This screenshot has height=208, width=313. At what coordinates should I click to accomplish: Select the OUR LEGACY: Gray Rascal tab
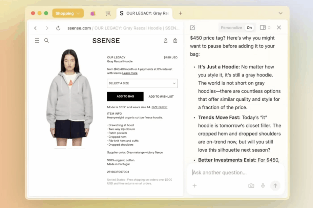coord(144,13)
